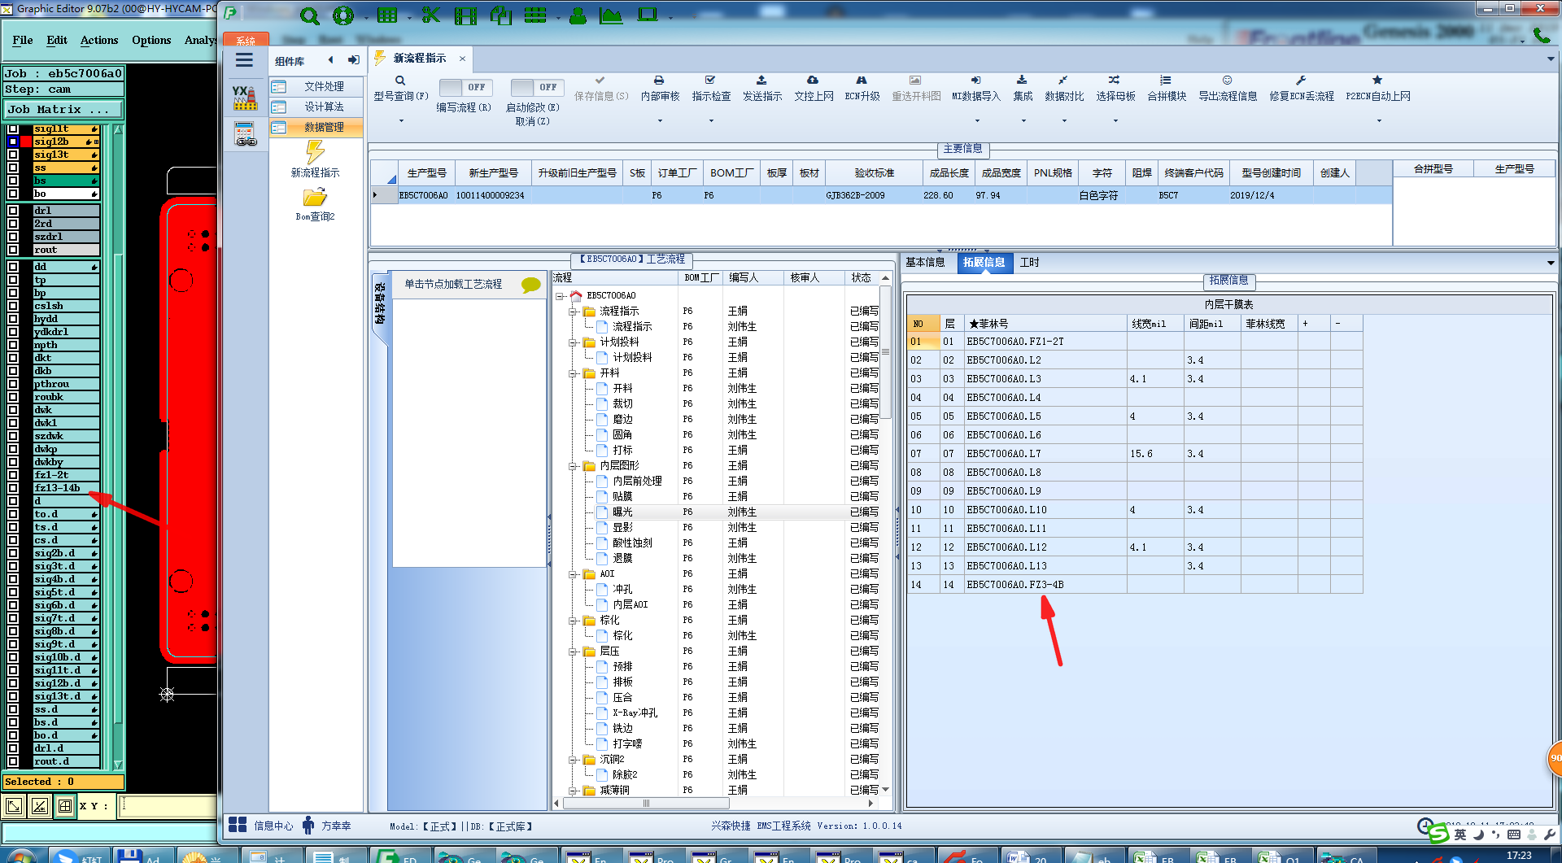The height and width of the screenshot is (863, 1562).
Task: Click the 选择母板 shuffle icon
Action: (x=1115, y=81)
